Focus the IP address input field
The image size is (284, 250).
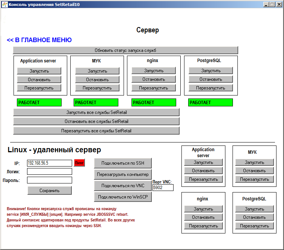pos(50,163)
